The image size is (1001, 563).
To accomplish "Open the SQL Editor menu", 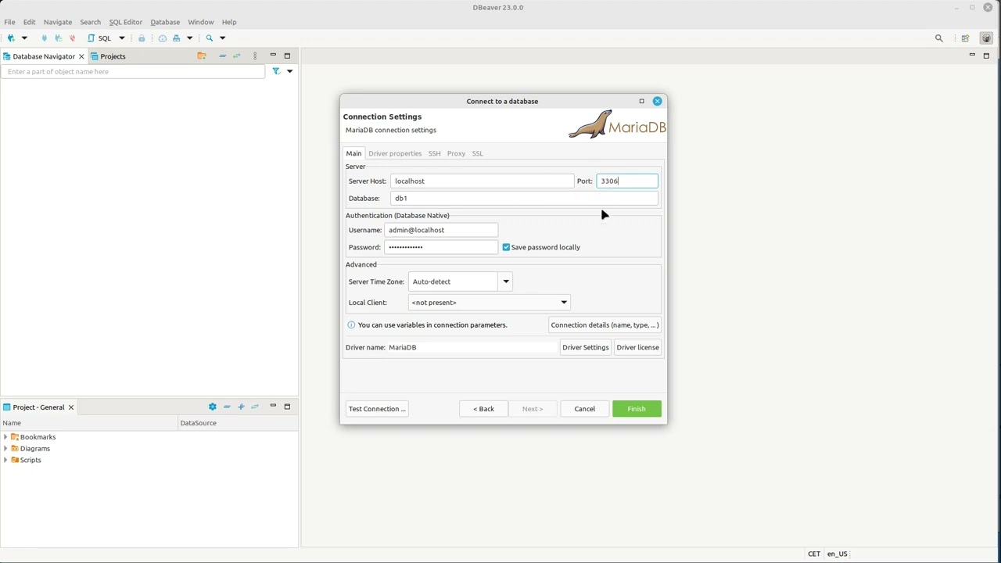I will coord(125,22).
